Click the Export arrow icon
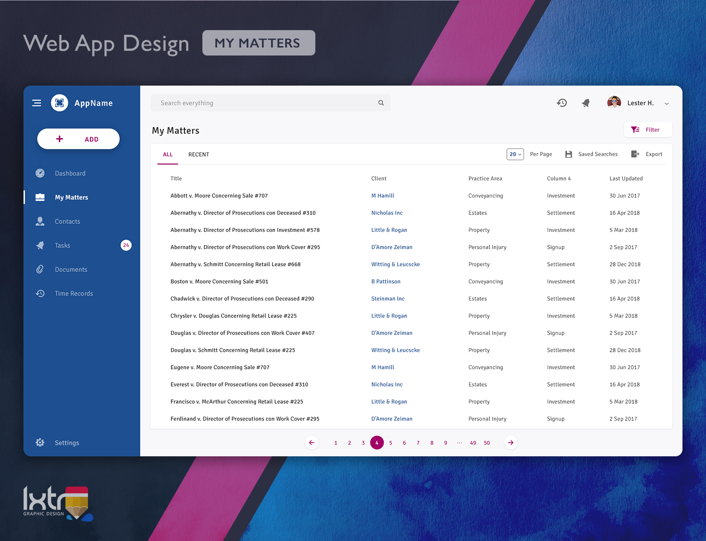Screen dimensions: 706x541 [x=635, y=154]
